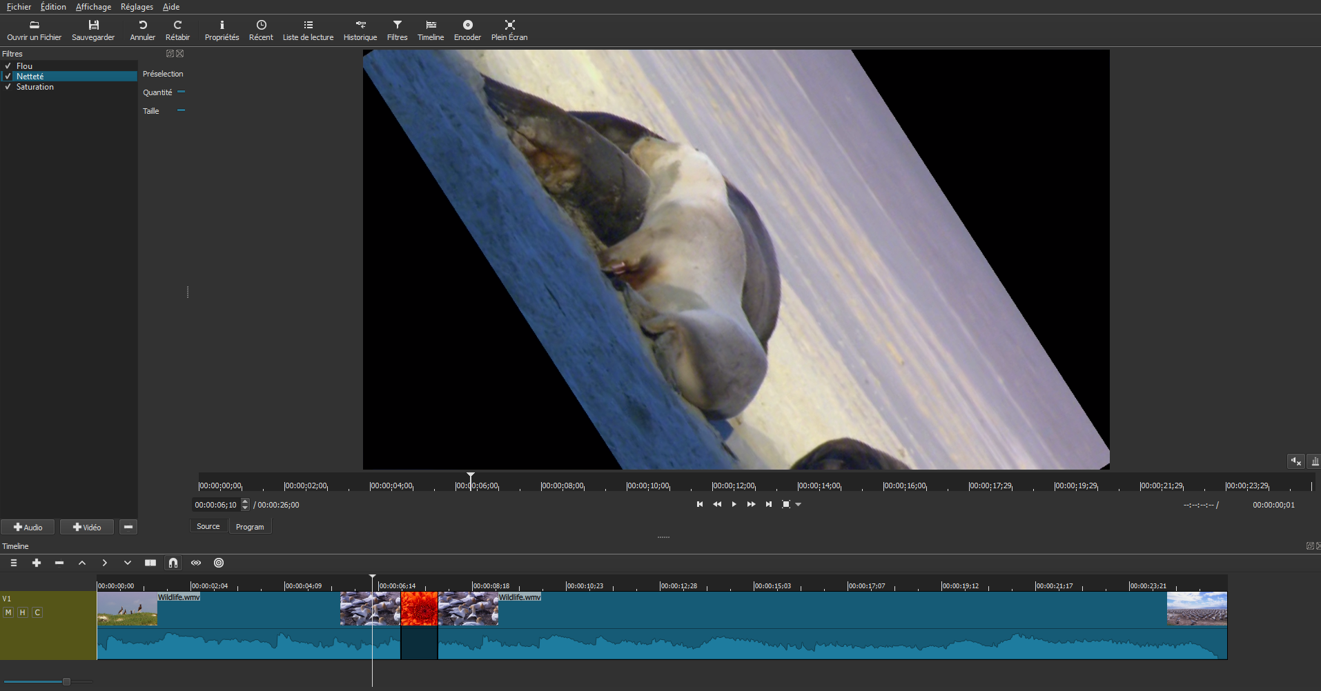Open zoom options dropdown arrow in player
This screenshot has width=1321, height=691.
799,505
